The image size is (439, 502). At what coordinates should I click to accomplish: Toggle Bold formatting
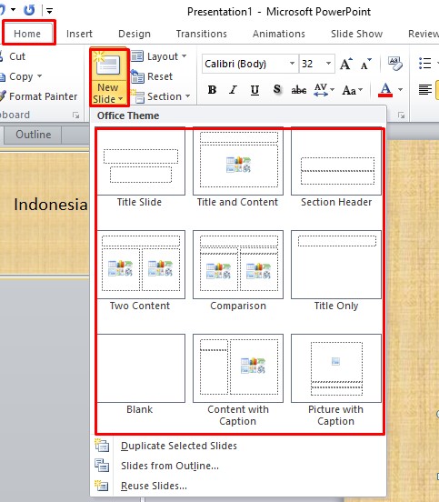(x=212, y=90)
